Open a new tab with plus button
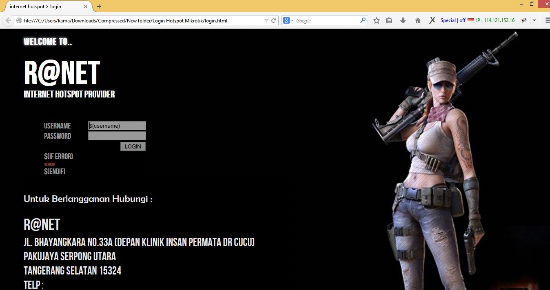Viewport: 550px width, 290px height. click(99, 7)
